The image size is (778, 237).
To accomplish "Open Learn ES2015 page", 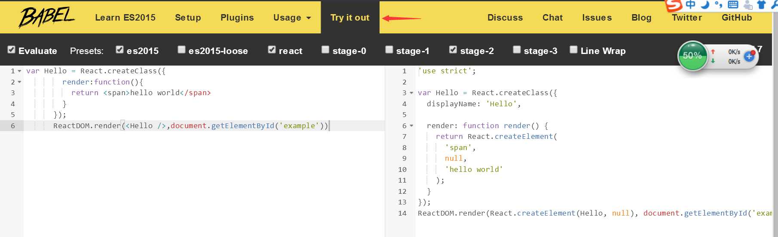I will click(x=125, y=18).
